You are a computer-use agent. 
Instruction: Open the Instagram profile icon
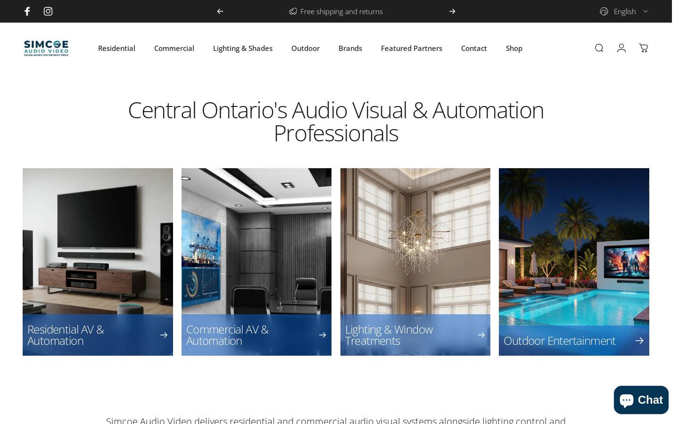click(48, 11)
